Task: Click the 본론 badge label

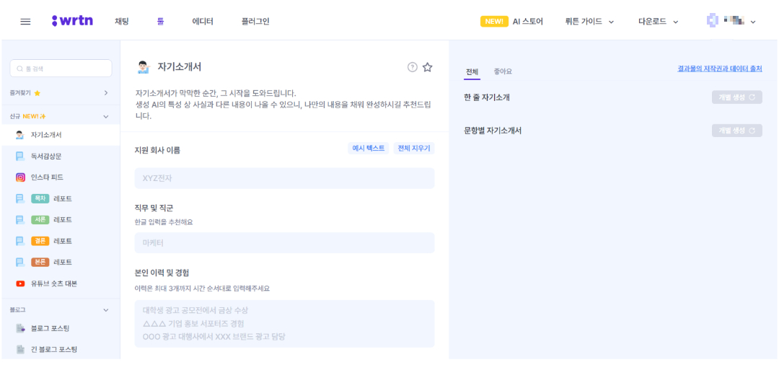Action: tap(40, 262)
